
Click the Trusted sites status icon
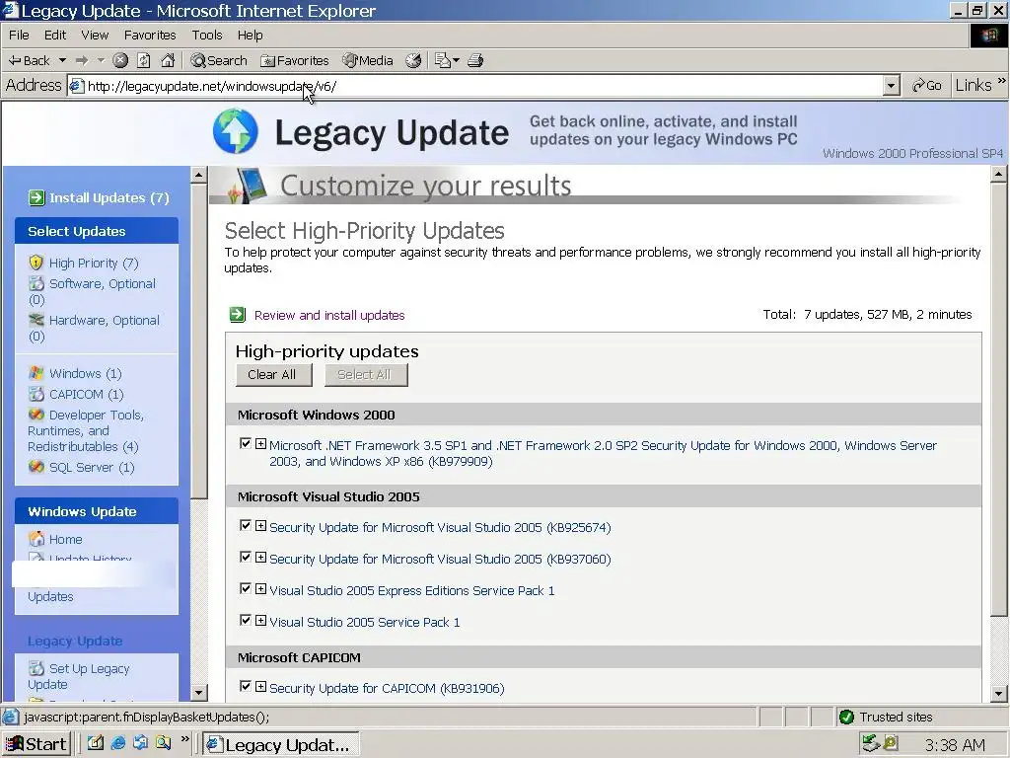tap(846, 717)
